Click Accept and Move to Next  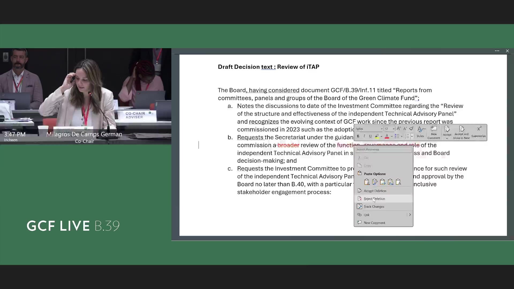pos(461,132)
